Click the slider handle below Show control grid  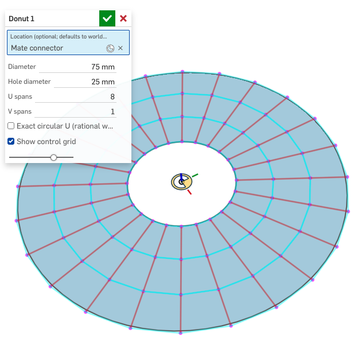point(53,157)
